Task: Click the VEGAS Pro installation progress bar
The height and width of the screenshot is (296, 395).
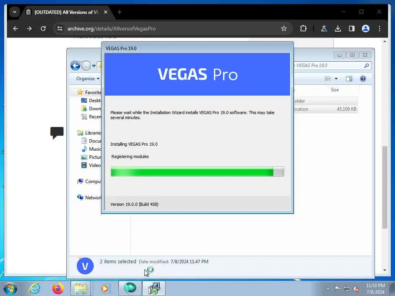Action: point(197,172)
